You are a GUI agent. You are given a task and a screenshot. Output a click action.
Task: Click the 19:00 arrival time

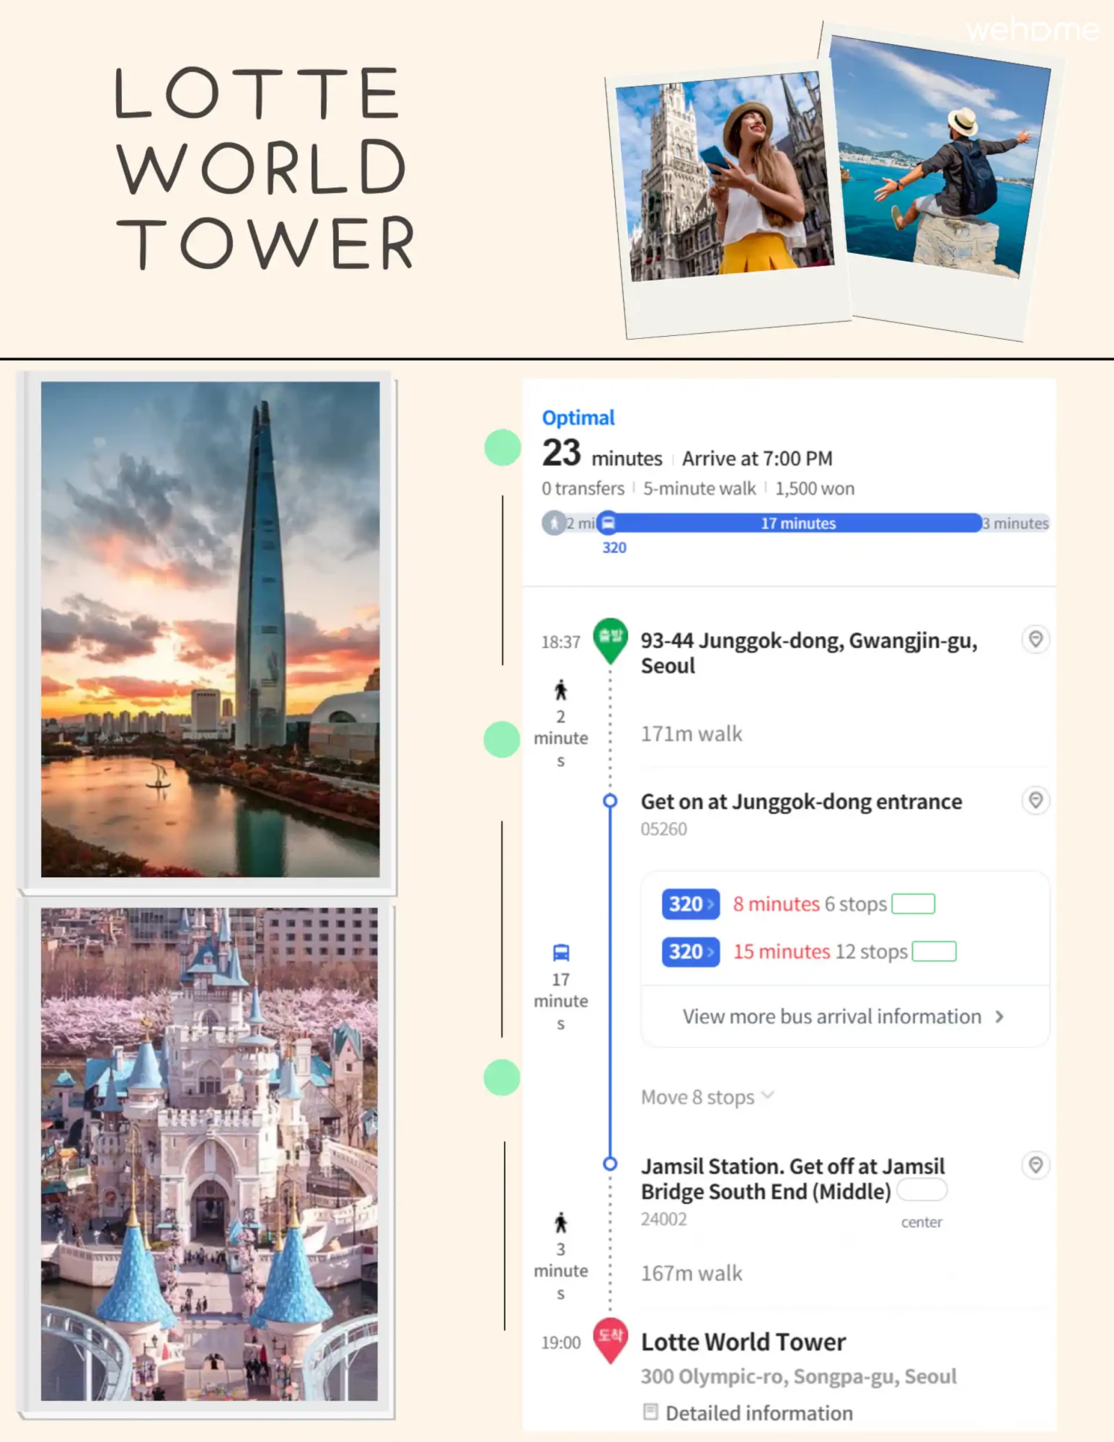pyautogui.click(x=561, y=1343)
